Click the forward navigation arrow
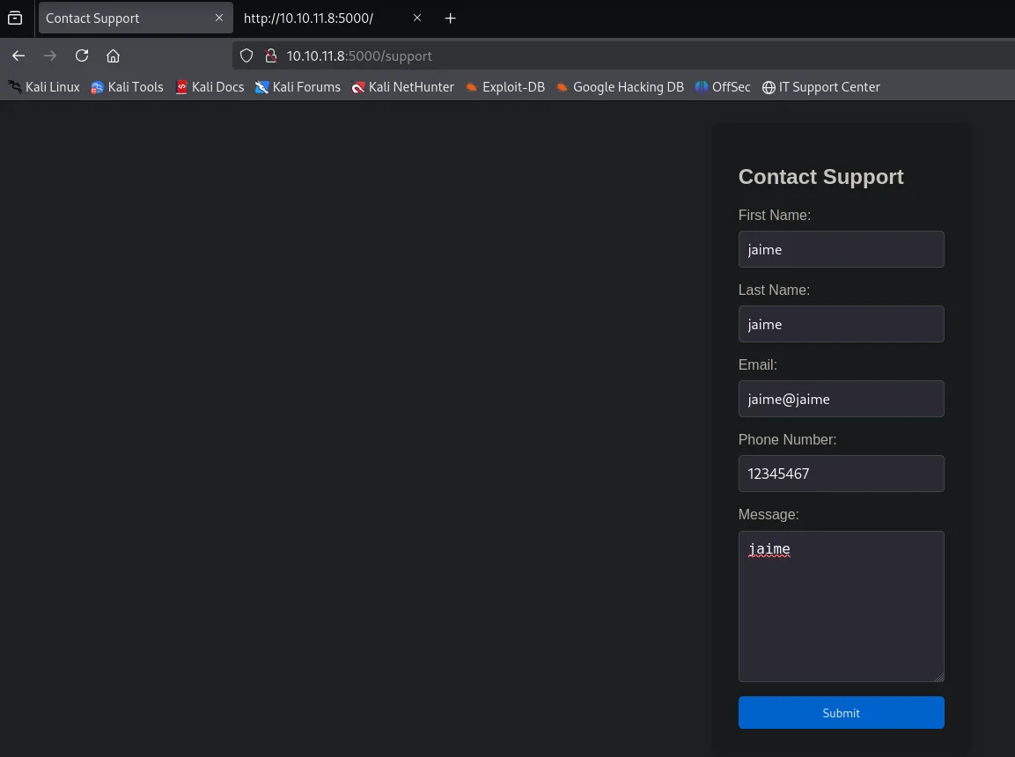This screenshot has width=1015, height=757. click(50, 55)
